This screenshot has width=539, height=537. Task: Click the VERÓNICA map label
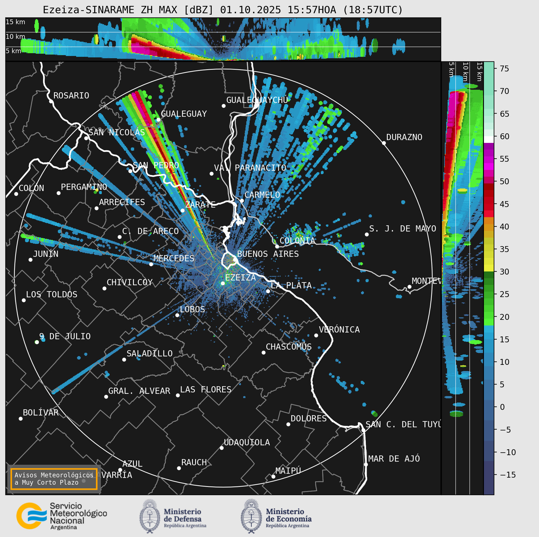339,329
